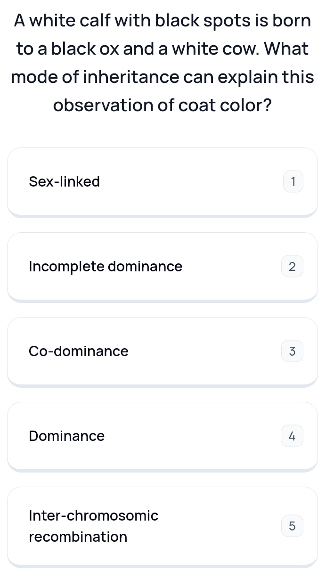326x579 pixels.
Task: Click empty space inside Co-dominance card
Action: (x=203, y=352)
